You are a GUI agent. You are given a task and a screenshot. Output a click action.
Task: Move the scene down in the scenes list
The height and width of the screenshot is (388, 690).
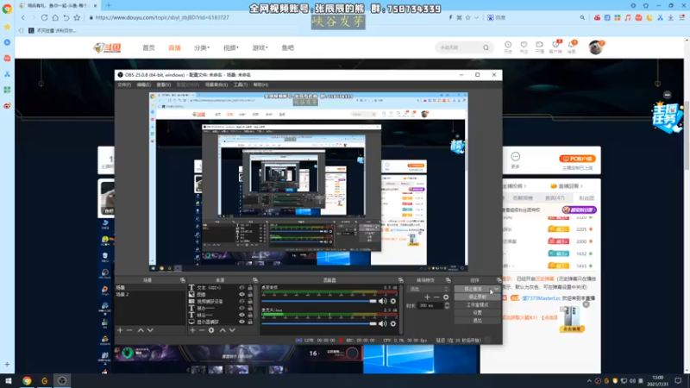coord(150,330)
